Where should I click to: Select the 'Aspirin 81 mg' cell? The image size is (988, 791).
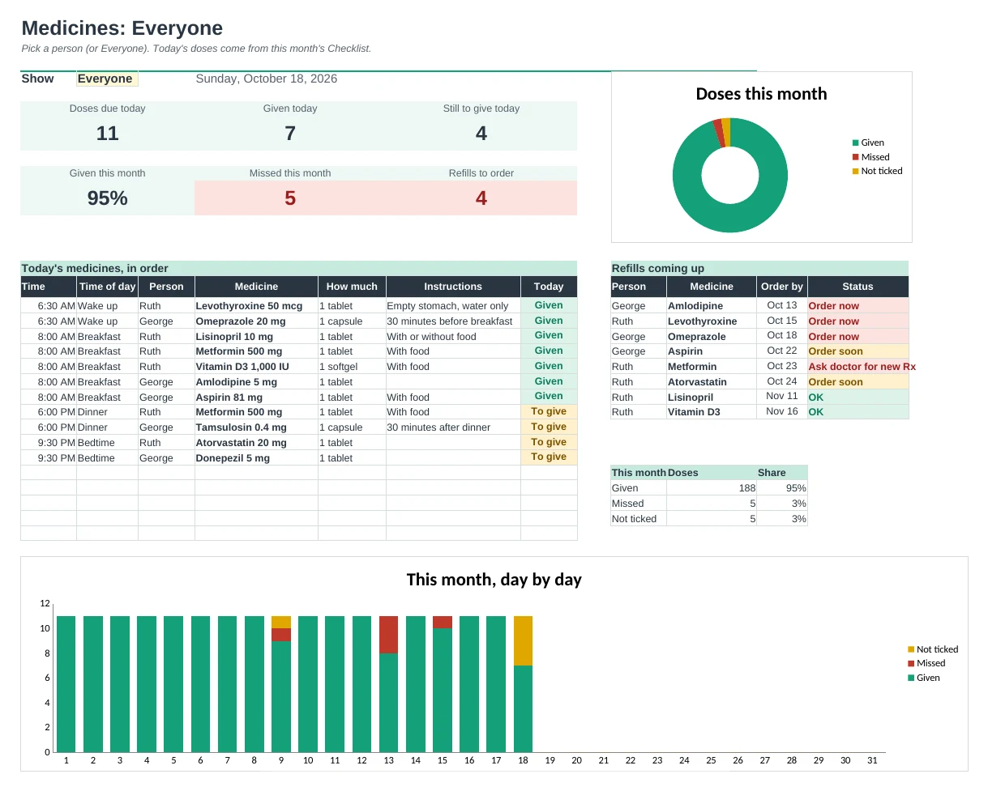[256, 398]
